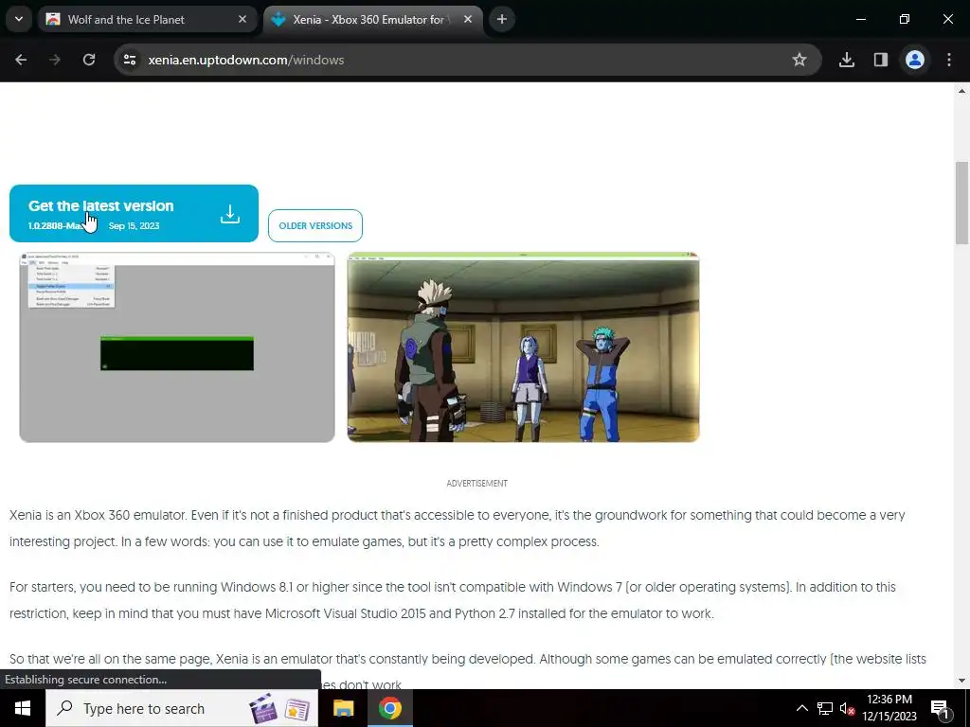Expand the tab search dropdown arrow
970x727 pixels.
pos(19,19)
